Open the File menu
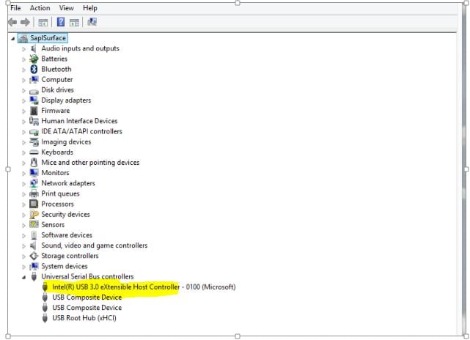This screenshot has height=340, width=470. pos(15,8)
